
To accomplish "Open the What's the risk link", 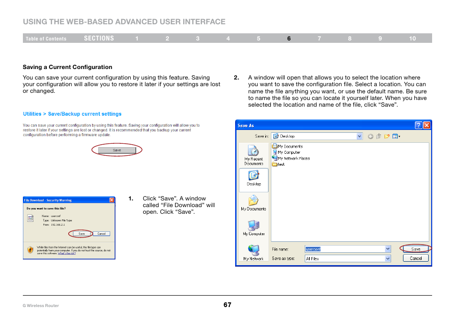I will click(66, 253).
